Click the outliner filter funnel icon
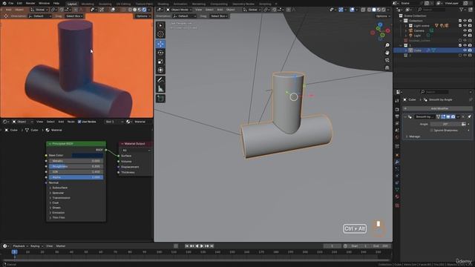This screenshot has height=267, width=475. coord(462,10)
